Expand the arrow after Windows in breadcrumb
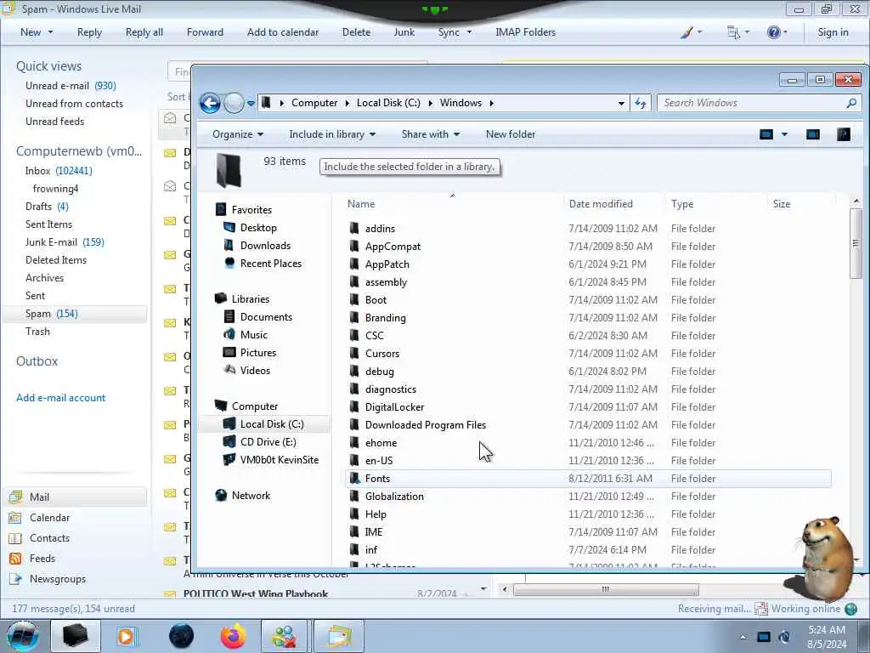Image resolution: width=870 pixels, height=653 pixels. [492, 103]
